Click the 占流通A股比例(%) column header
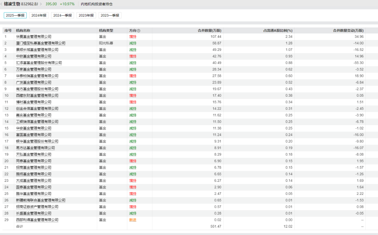This screenshot has height=235, width=378. pyautogui.click(x=278, y=30)
